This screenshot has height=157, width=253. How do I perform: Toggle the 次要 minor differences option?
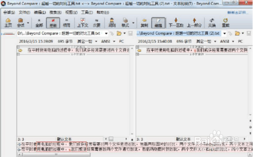(x=97, y=22)
